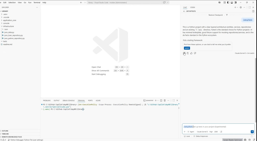Open the Selection menu
257x141 pixels.
coord(12,2)
